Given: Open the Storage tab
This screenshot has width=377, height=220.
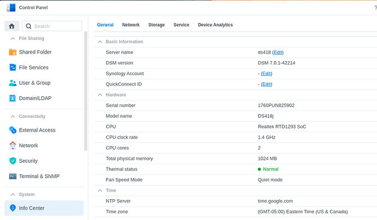Looking at the screenshot, I should click(156, 25).
